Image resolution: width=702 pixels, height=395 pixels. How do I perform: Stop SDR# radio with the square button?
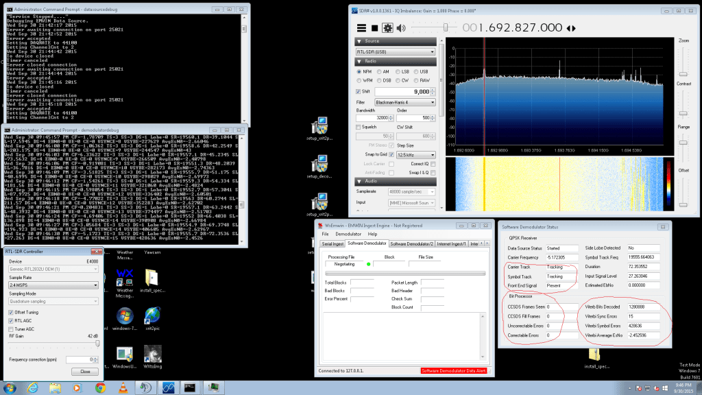click(x=375, y=28)
